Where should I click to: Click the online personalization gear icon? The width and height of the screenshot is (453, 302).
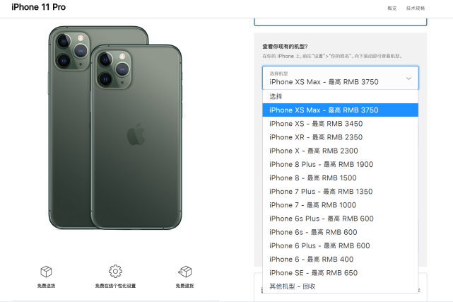(x=115, y=272)
